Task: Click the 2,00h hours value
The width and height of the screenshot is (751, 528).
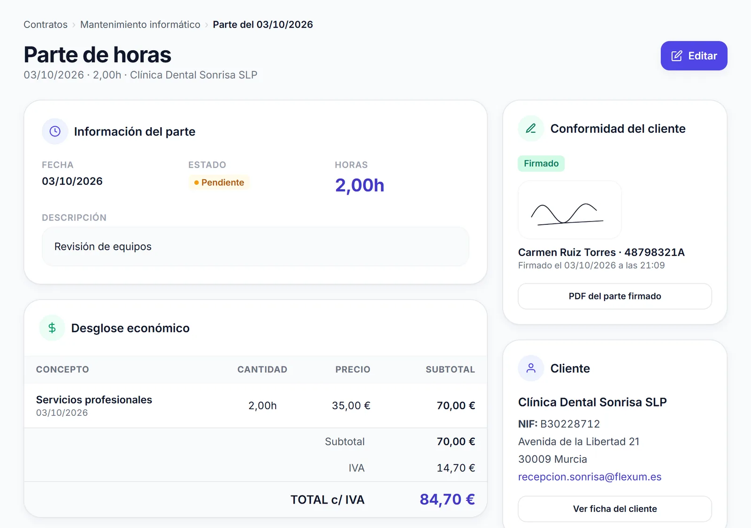Action: click(x=360, y=185)
